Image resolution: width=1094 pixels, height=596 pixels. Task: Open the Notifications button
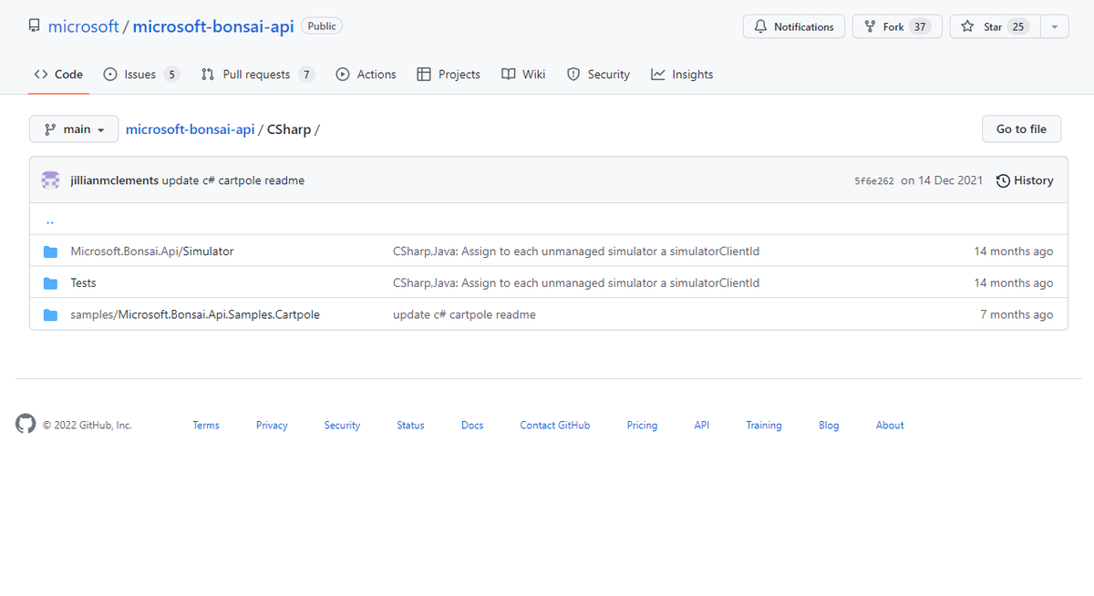click(x=794, y=26)
